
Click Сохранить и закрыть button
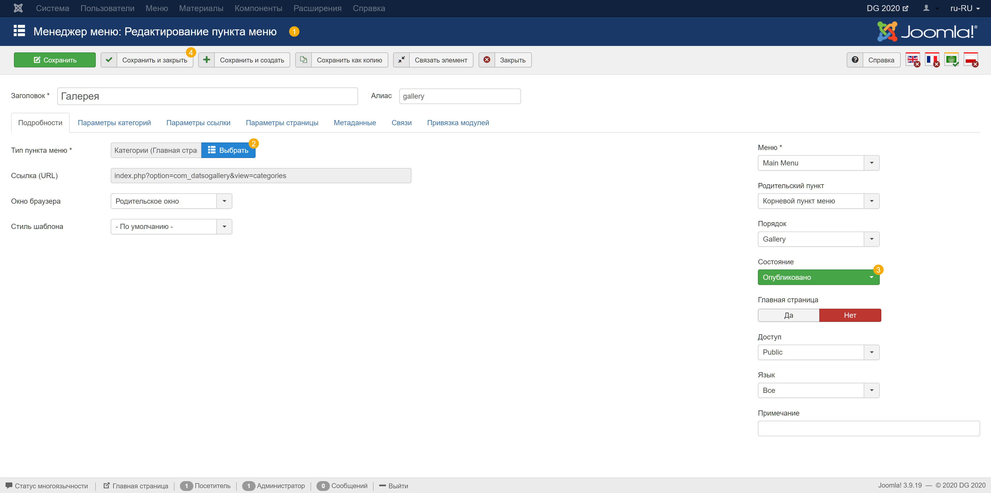(x=147, y=60)
